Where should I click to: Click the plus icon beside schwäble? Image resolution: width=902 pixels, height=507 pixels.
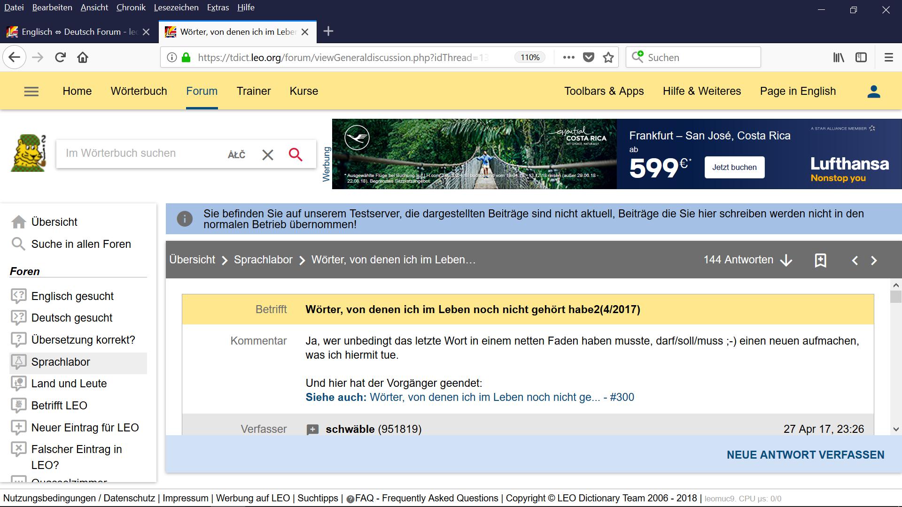click(x=312, y=430)
